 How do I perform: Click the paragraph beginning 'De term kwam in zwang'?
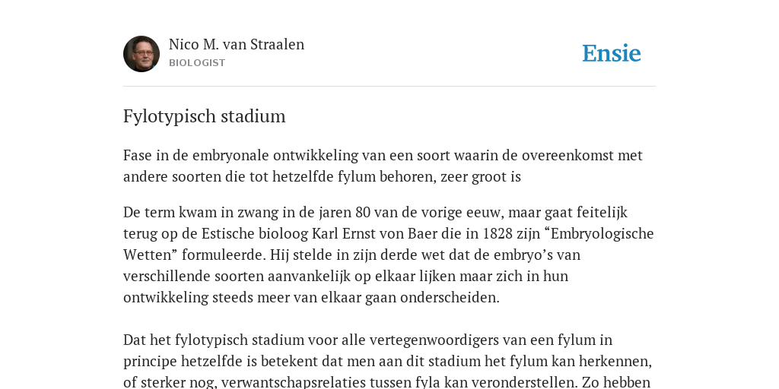tap(389, 255)
